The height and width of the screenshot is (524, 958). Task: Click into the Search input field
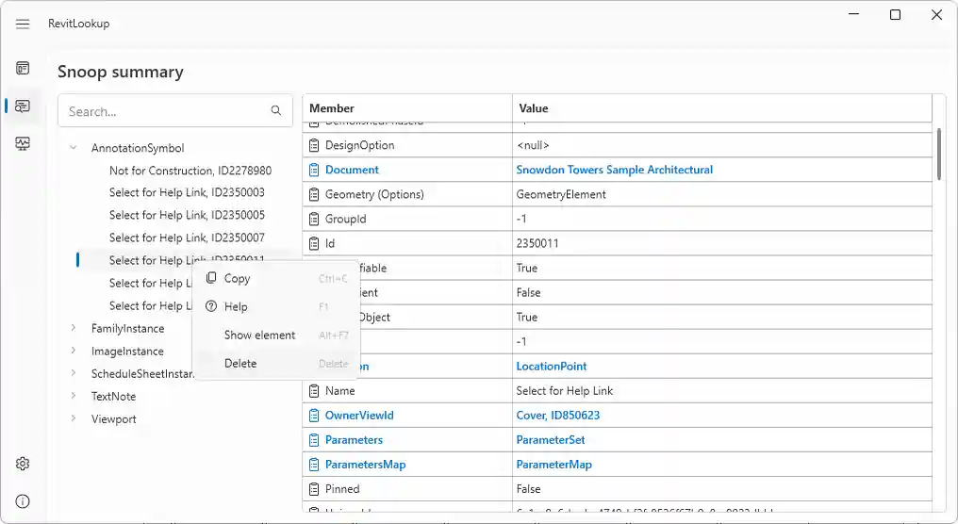coord(160,111)
